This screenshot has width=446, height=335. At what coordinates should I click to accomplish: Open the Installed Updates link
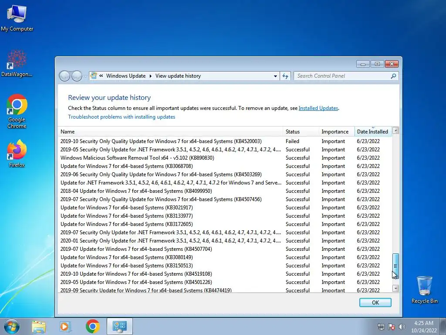click(x=318, y=108)
